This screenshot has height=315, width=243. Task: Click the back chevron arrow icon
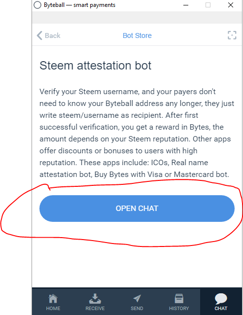[x=39, y=35]
